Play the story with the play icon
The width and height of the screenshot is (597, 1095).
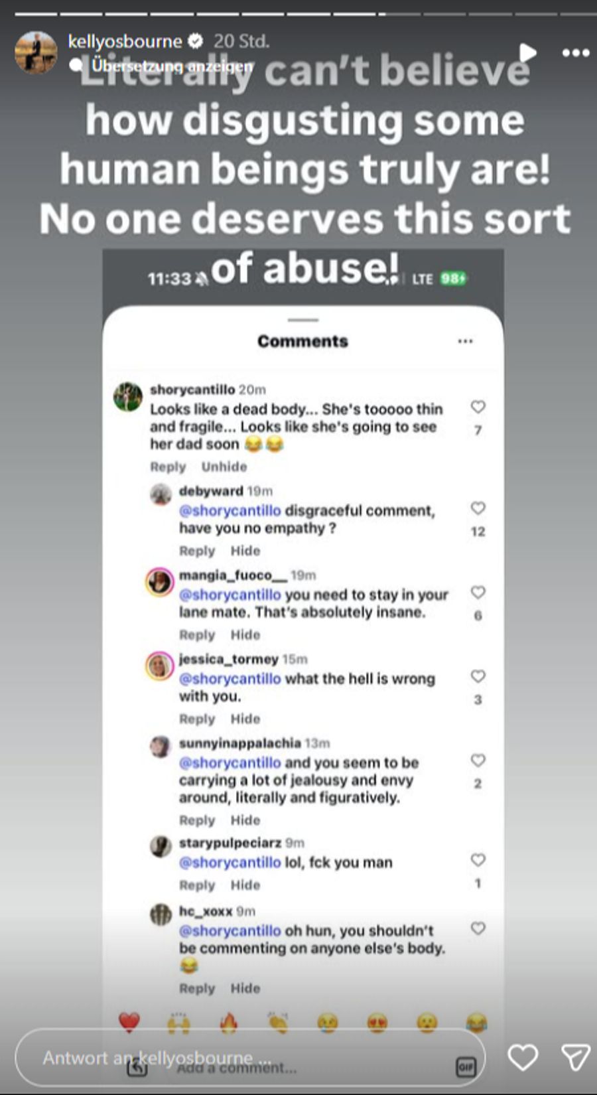(528, 52)
